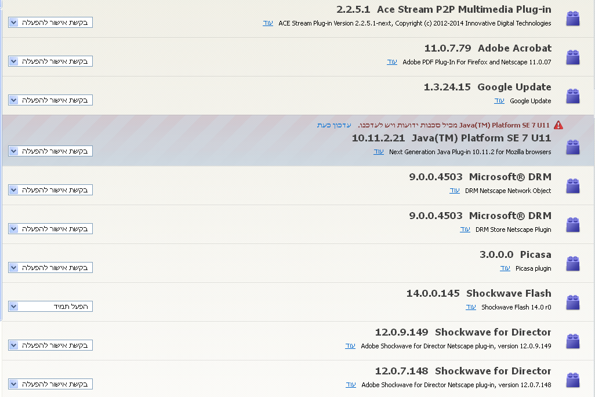This screenshot has width=595, height=397.
Task: Click 'עוד' link for Shockwave Flash 14.0 r0
Action: coord(471,307)
